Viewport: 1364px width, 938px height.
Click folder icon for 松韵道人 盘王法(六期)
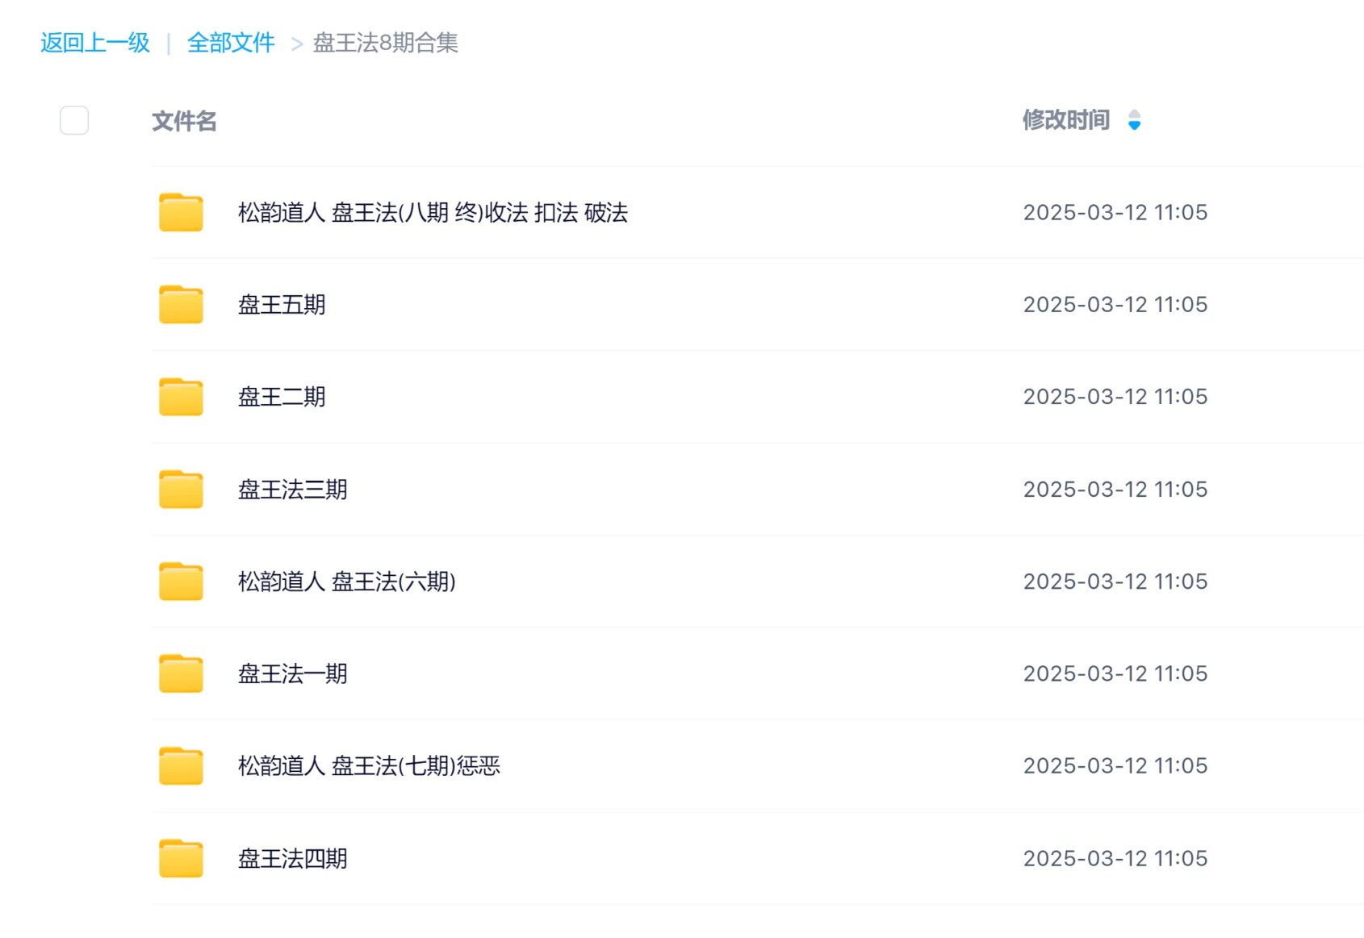[181, 582]
